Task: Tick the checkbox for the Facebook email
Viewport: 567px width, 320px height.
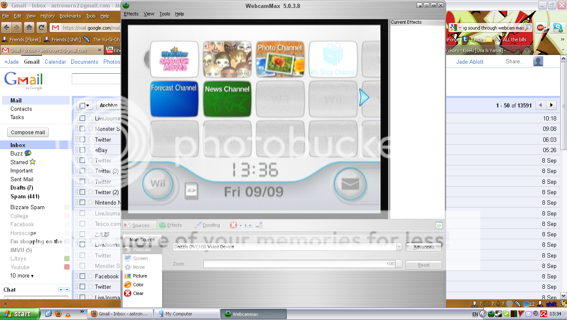Action: [x=83, y=276]
